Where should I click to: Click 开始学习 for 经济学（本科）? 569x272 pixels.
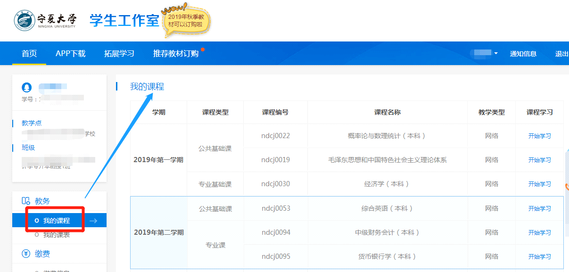(539, 184)
